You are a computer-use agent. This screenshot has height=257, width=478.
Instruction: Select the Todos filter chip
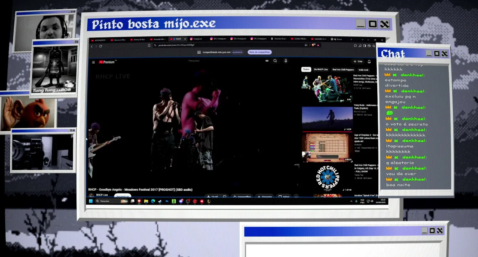tap(306, 69)
